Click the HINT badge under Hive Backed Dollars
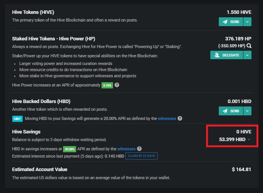This screenshot has height=193, width=263. point(17,119)
